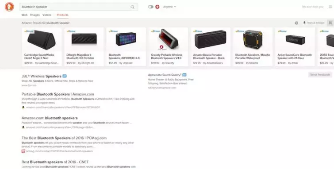Click the DuckDuckGo logo icon
334x169 pixels.
pyautogui.click(x=9, y=7)
